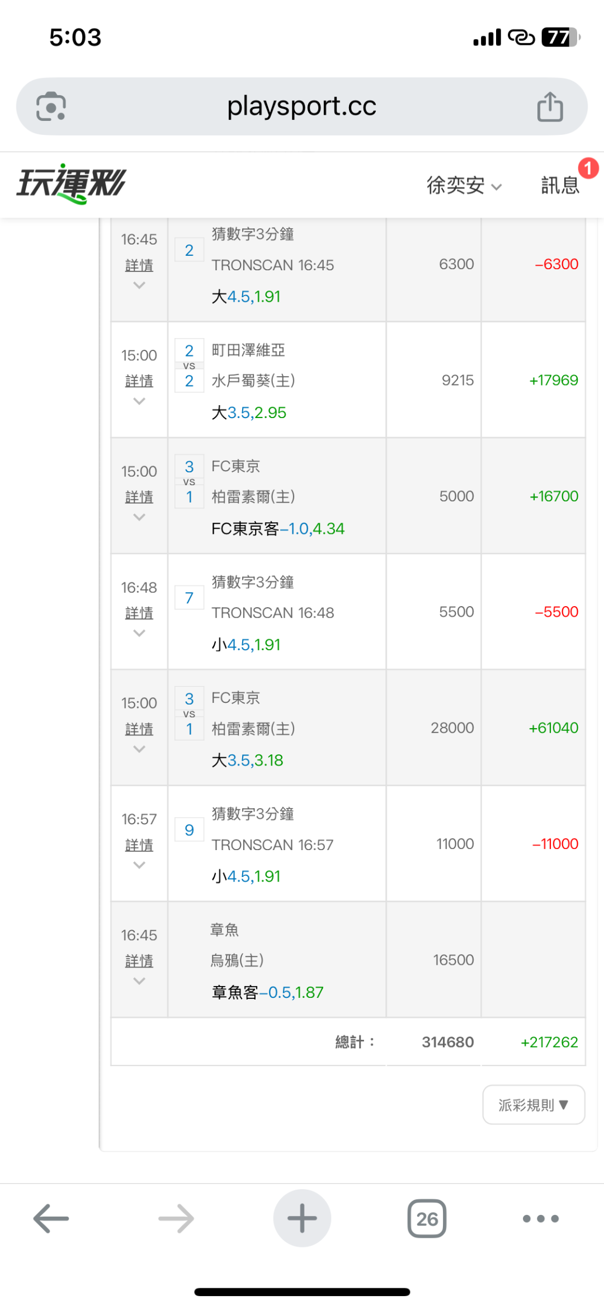
Task: Open the 玩運彩 logo home page
Action: click(x=72, y=184)
